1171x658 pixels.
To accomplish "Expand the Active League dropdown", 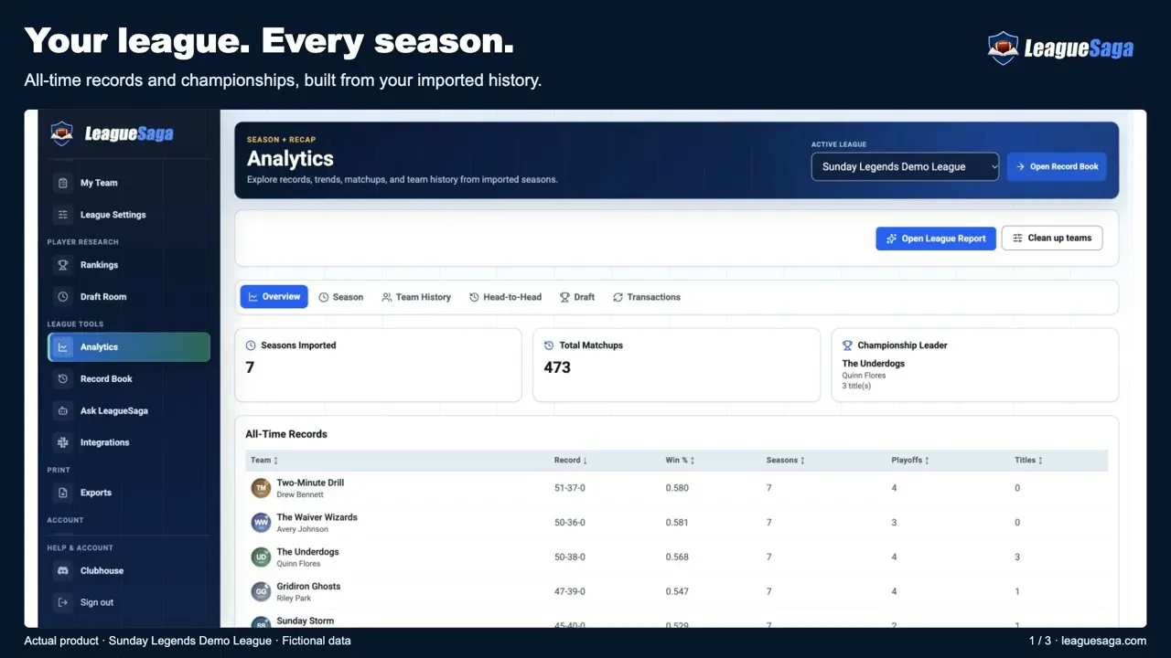I will 905,166.
